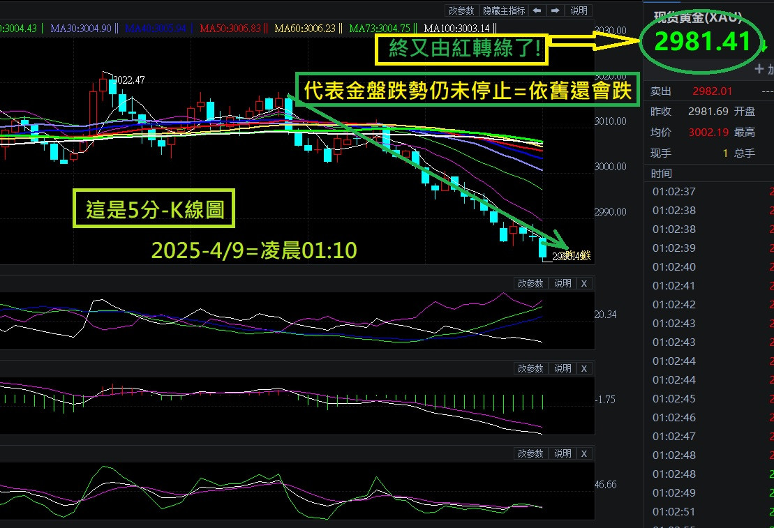Click the right arrow in chart toolbar
Image resolution: width=774 pixels, height=528 pixels.
[556, 10]
